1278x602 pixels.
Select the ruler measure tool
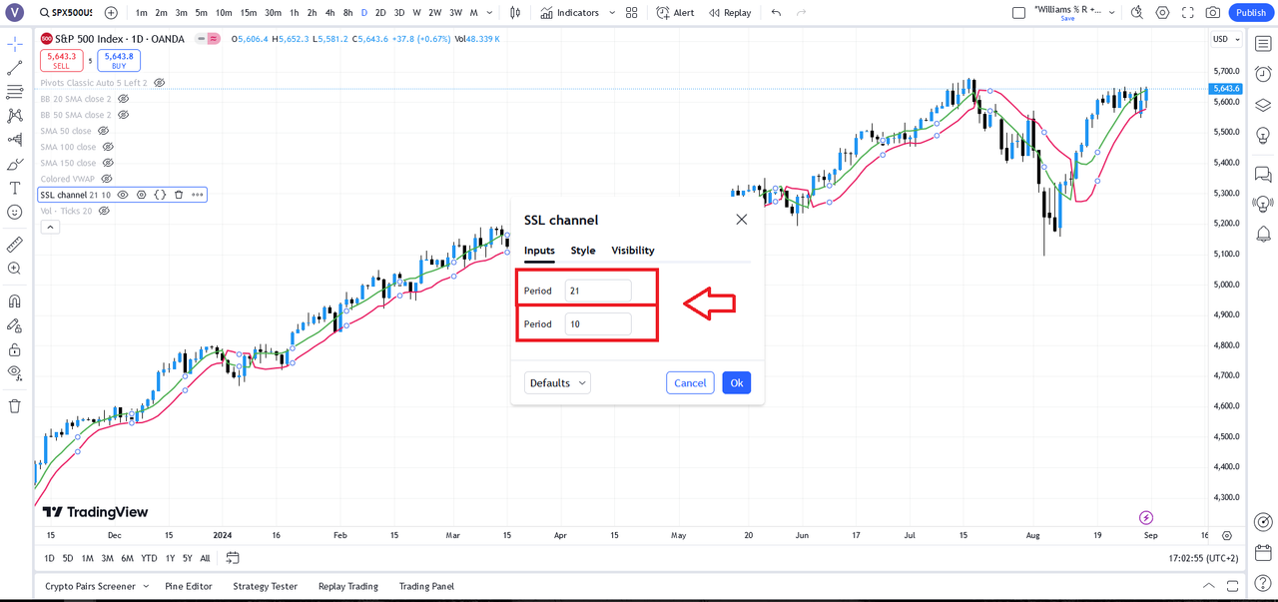tap(15, 245)
